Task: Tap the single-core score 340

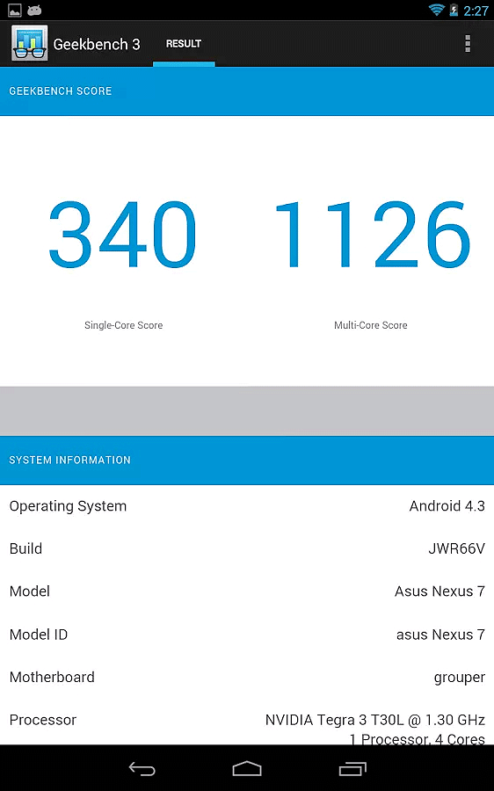Action: click(x=122, y=234)
